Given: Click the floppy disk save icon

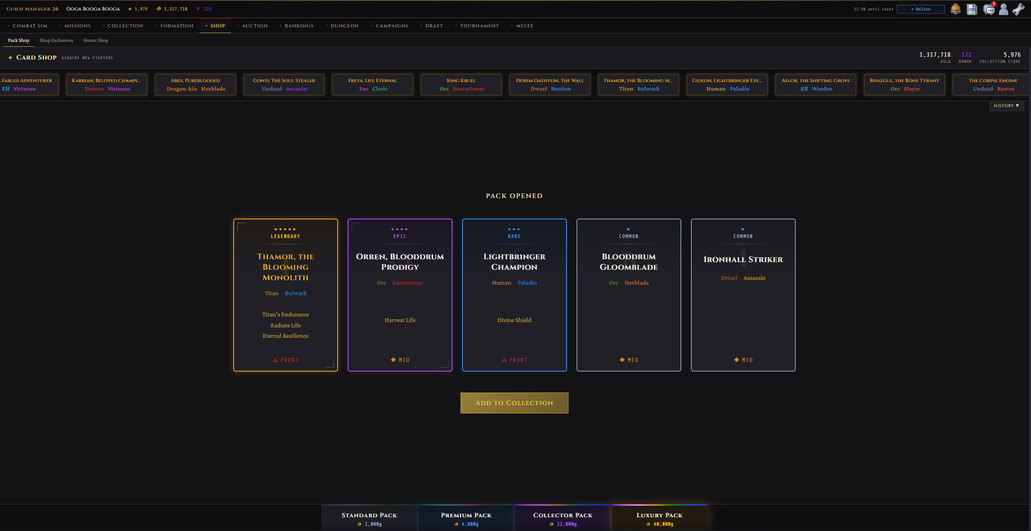Looking at the screenshot, I should [971, 9].
